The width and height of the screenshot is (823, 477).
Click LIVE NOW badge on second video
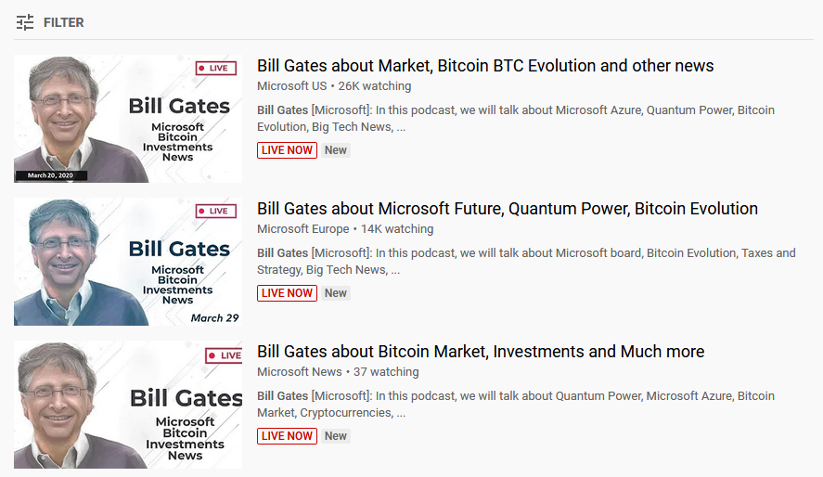coord(287,293)
